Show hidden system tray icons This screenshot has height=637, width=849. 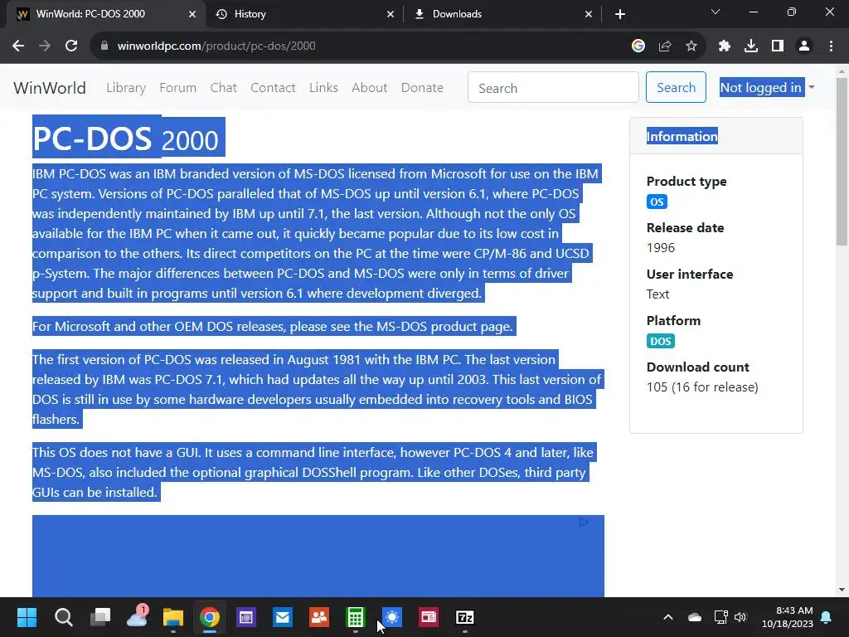(668, 617)
